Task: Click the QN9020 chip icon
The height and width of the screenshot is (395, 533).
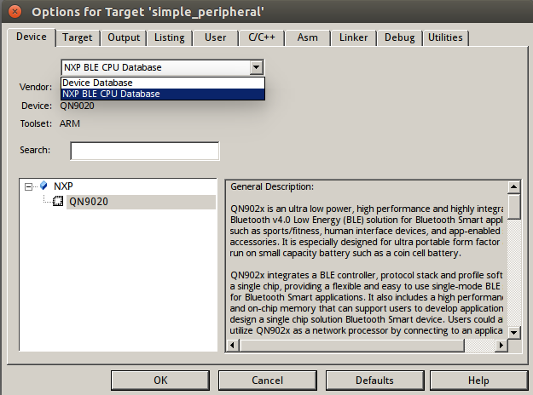Action: point(58,201)
